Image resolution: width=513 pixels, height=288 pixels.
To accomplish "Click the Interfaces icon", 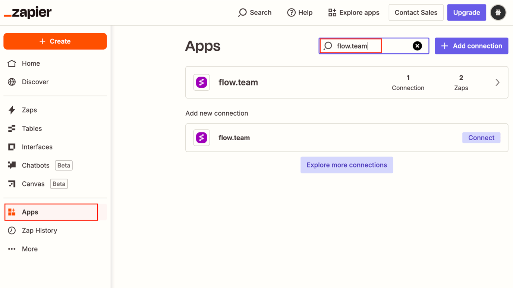I will pos(12,147).
